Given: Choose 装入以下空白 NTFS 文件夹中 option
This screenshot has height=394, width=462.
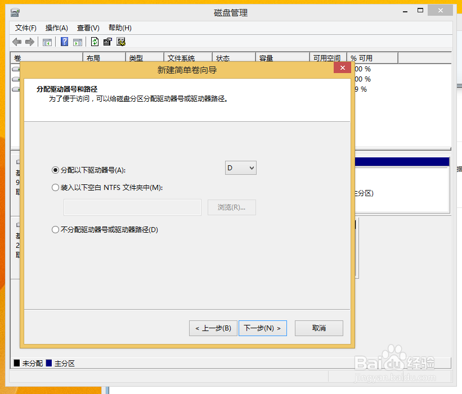Looking at the screenshot, I should (x=55, y=187).
